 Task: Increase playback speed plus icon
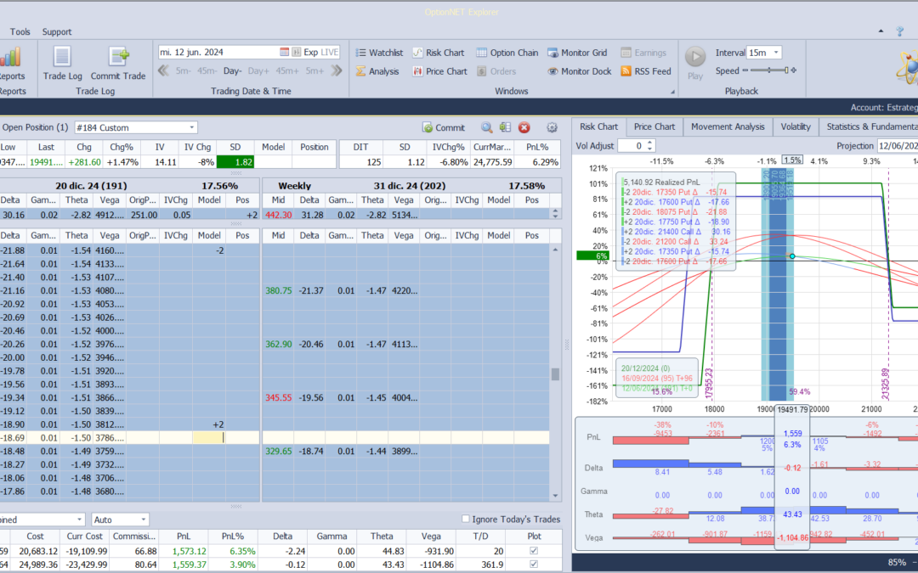(794, 70)
